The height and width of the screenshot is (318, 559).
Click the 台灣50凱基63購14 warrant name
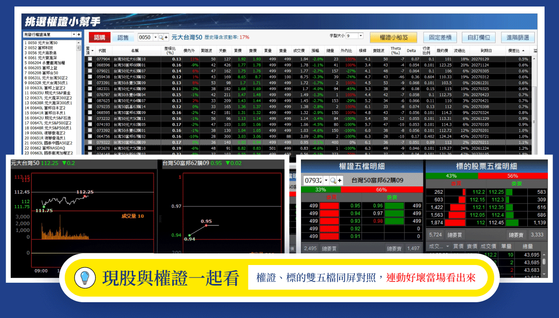coord(130,106)
